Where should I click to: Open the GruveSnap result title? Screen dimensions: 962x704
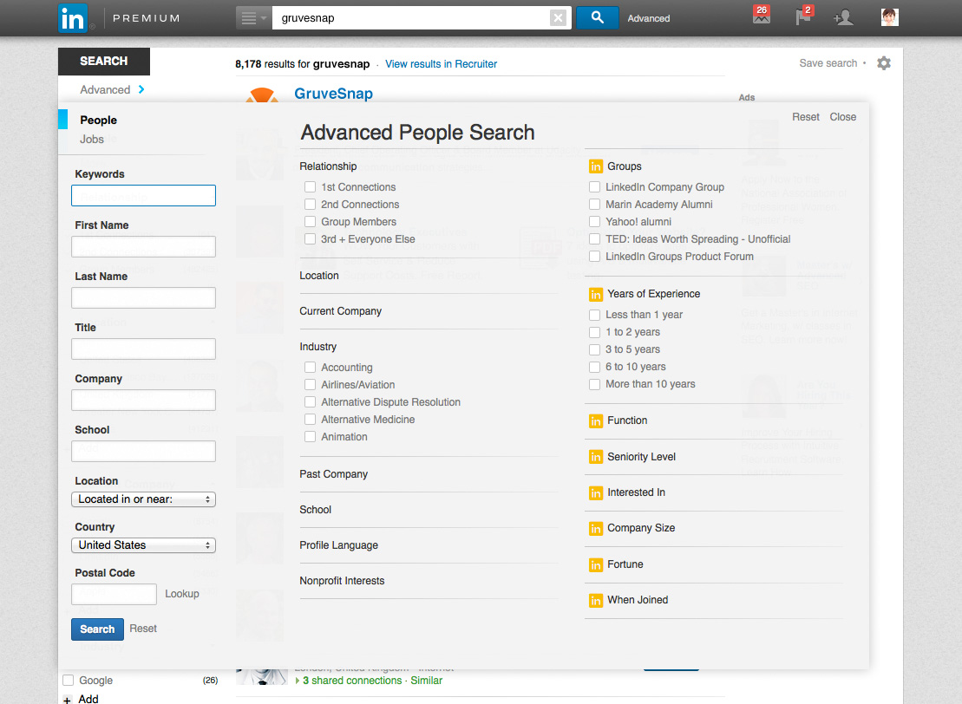point(333,94)
